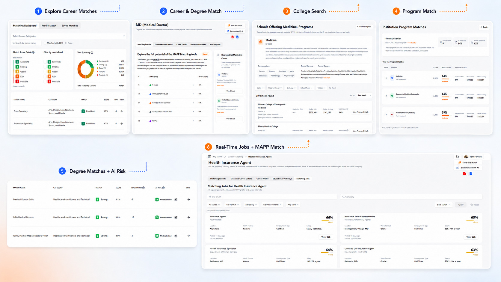Check Possible under Filter by match level
This screenshot has width=501, height=282.
coord(45,82)
